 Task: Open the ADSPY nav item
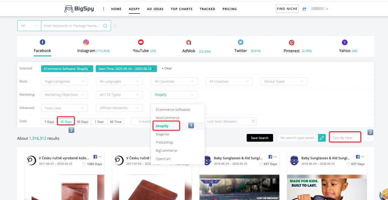click(135, 9)
